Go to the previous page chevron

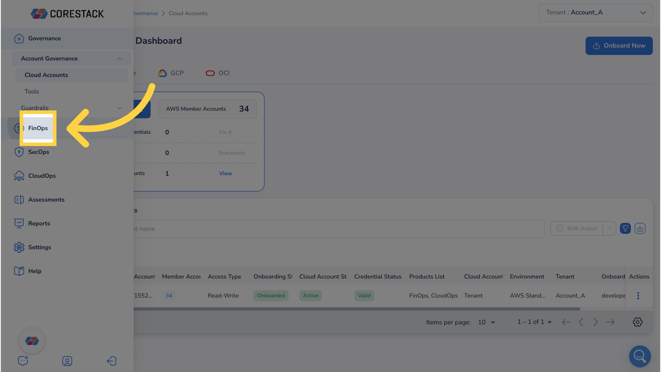[x=581, y=322]
